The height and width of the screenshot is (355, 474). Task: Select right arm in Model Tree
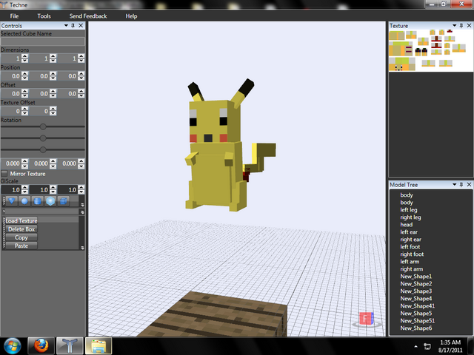pos(412,269)
